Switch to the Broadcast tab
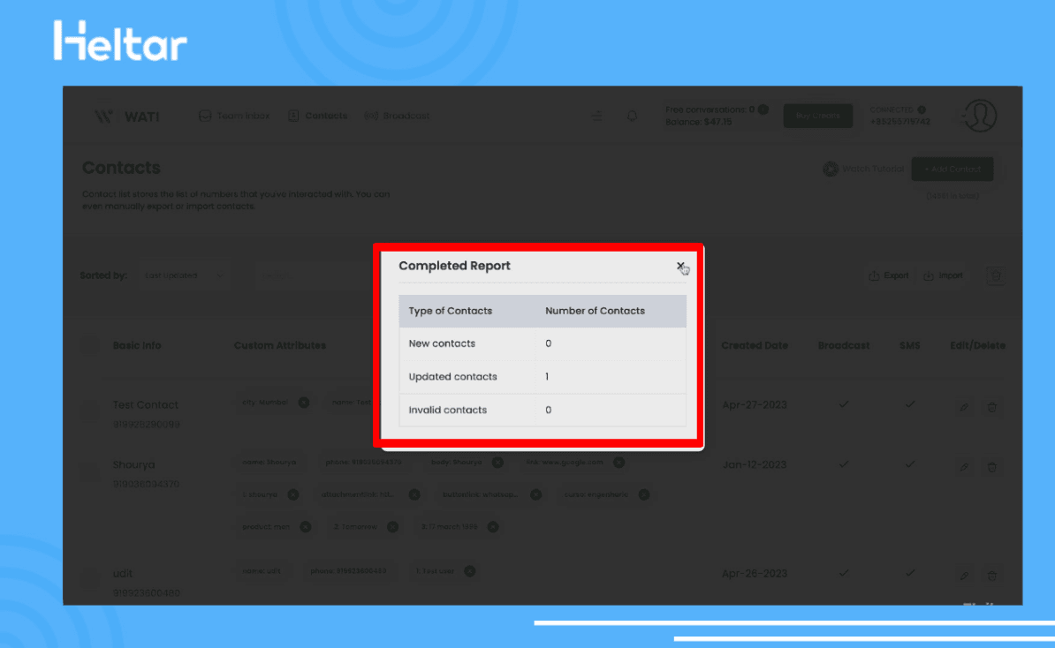 (397, 117)
